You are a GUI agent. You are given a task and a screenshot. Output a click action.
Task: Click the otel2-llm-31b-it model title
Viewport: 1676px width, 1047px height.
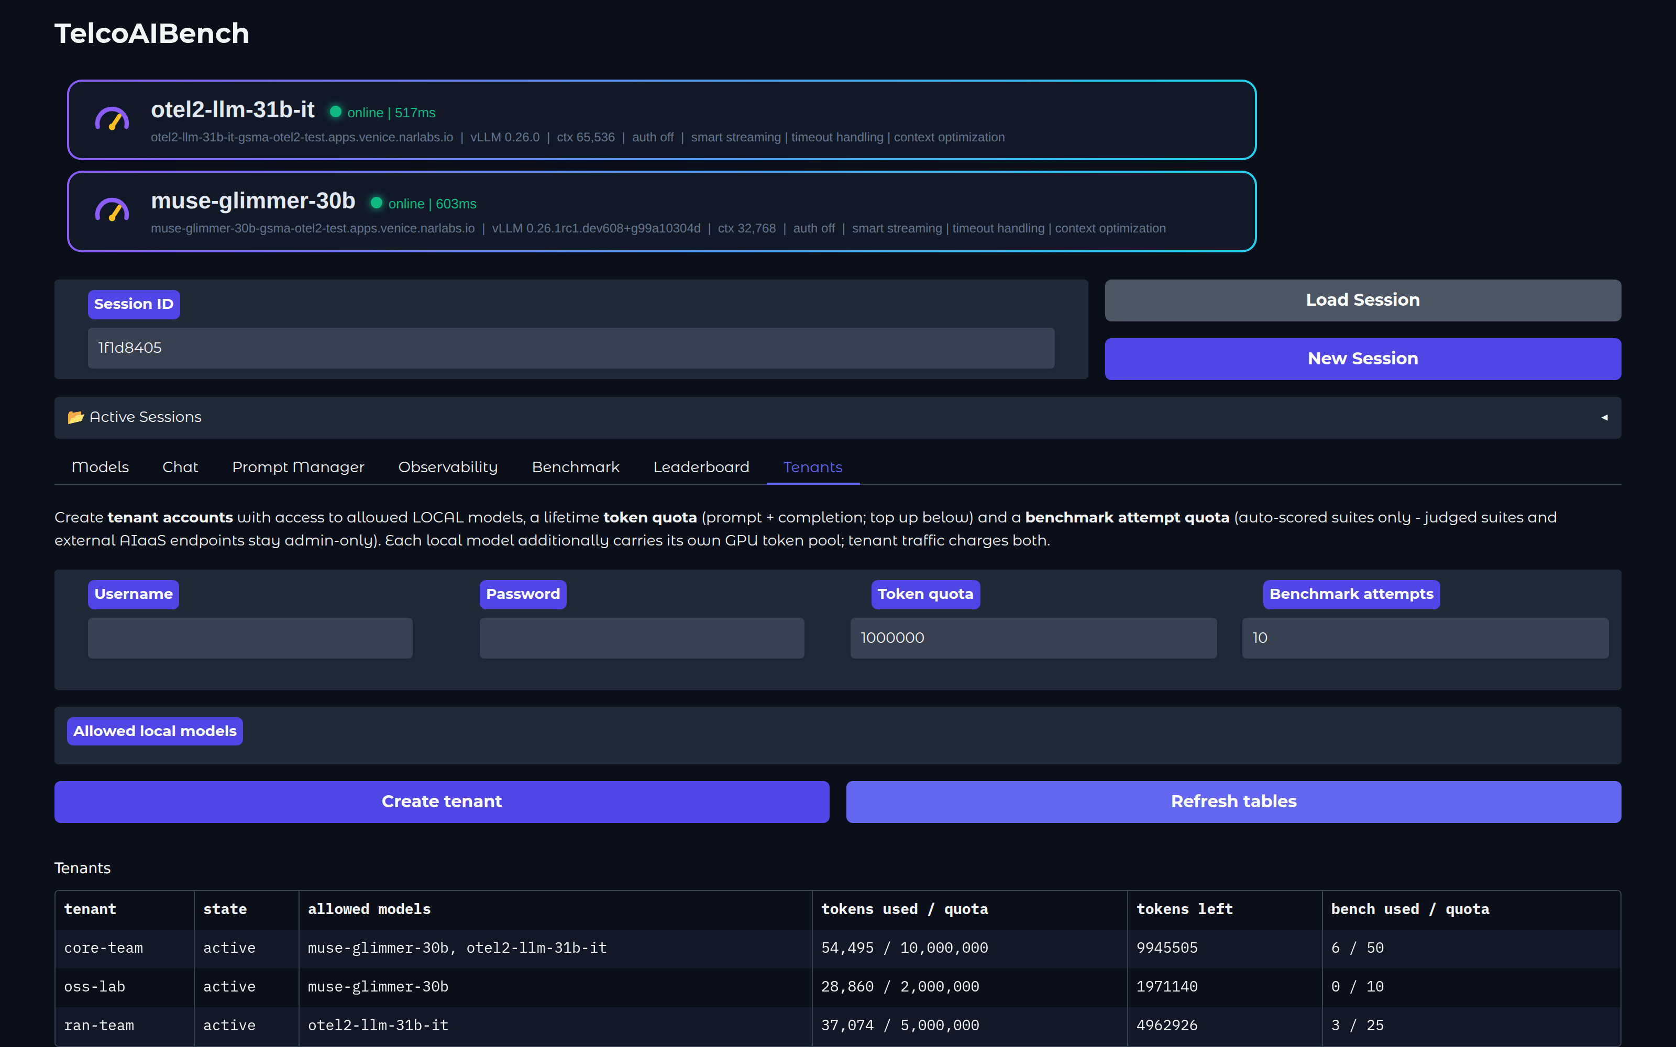(x=233, y=109)
